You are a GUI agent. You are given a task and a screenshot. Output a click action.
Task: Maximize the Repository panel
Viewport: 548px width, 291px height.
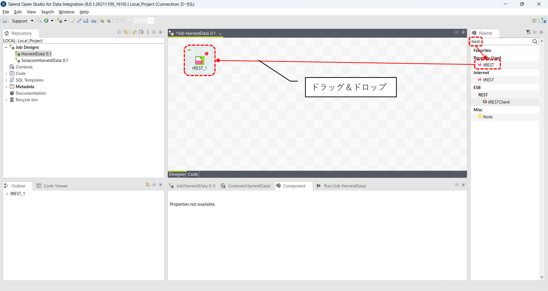point(160,32)
